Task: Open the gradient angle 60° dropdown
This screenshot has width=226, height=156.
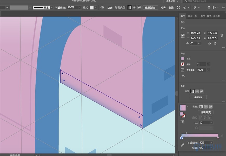Action: pos(211,122)
